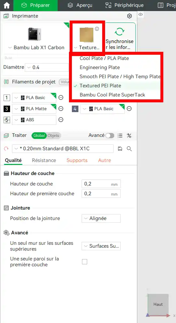Click the Hauteur de couche input field
This screenshot has height=323, width=176.
pyautogui.click(x=101, y=184)
